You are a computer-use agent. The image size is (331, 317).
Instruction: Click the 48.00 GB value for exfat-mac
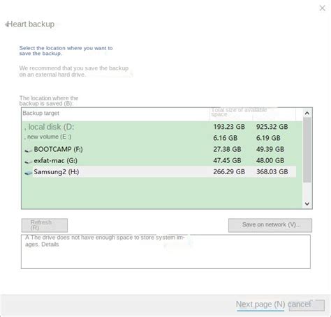pos(270,160)
